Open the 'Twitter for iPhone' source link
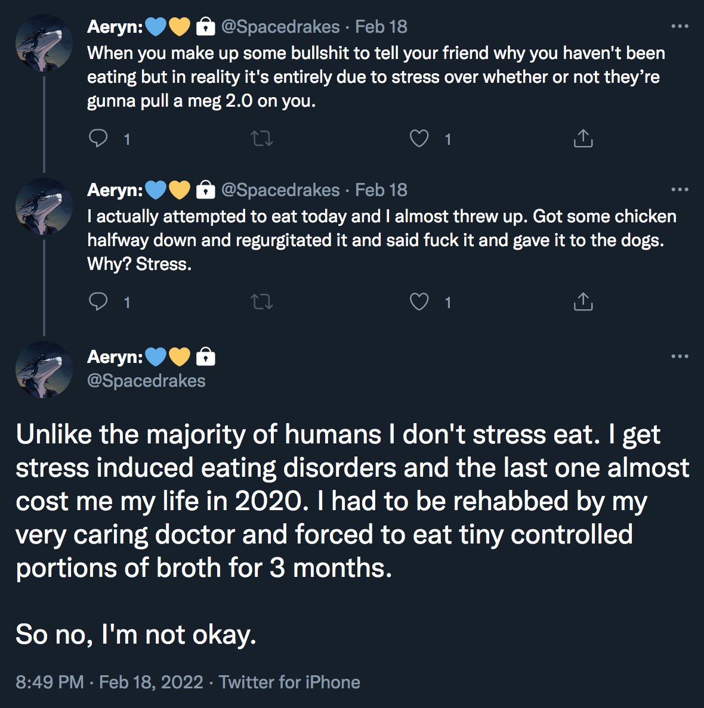Viewport: 704px width, 708px height. pyautogui.click(x=289, y=682)
